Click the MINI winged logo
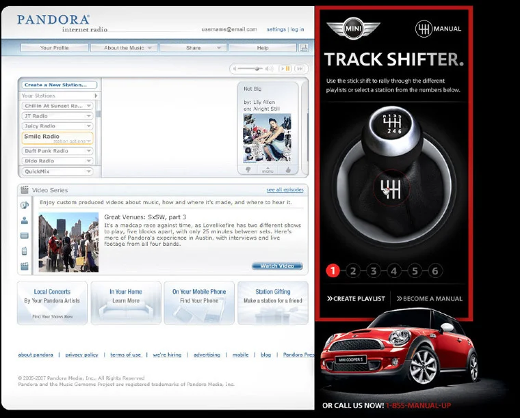Image resolution: width=520 pixels, height=418 pixels. [x=353, y=29]
